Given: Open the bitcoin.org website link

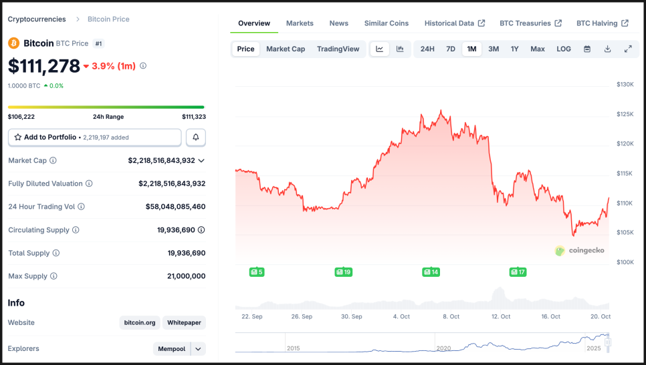Looking at the screenshot, I should point(140,323).
